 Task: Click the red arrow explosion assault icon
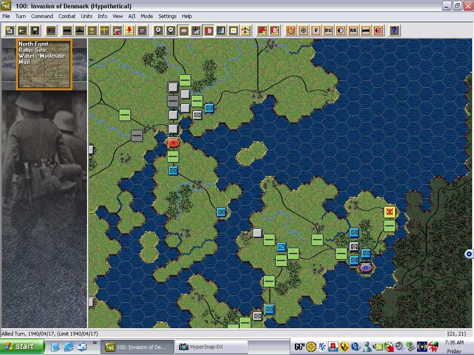[x=117, y=31]
